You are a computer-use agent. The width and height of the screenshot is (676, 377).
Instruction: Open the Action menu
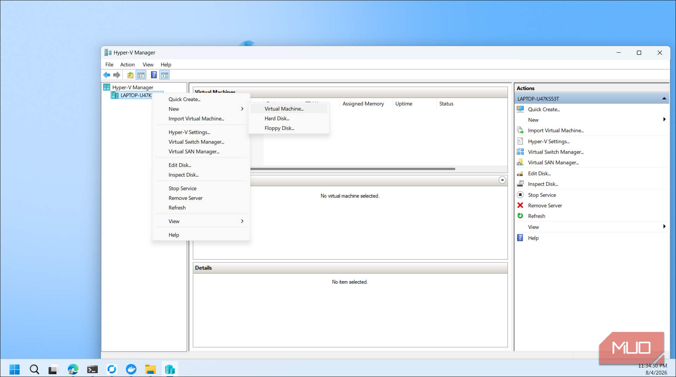pyautogui.click(x=127, y=65)
